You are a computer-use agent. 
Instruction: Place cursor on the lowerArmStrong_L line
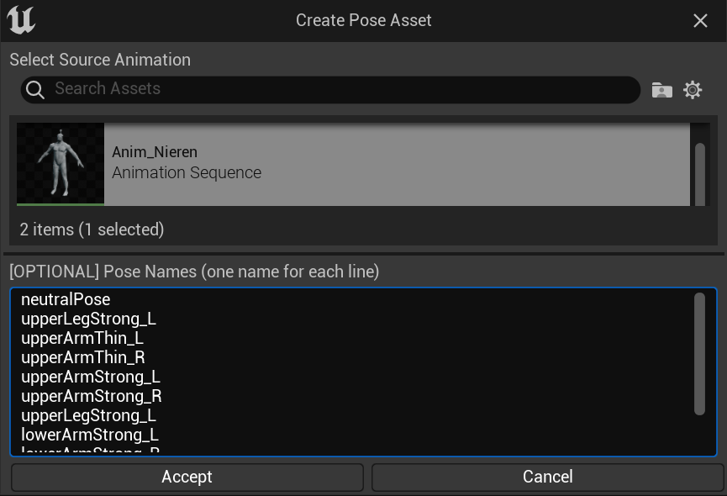pyautogui.click(x=90, y=435)
